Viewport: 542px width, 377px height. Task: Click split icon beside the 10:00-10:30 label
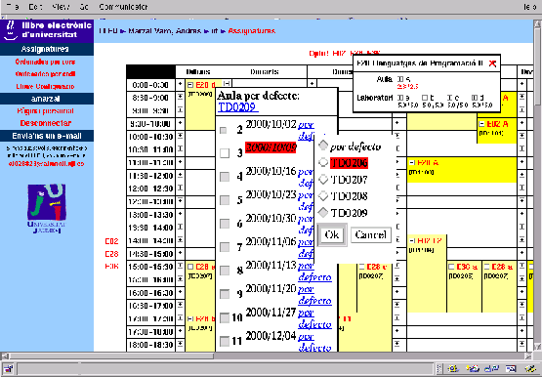[180, 136]
